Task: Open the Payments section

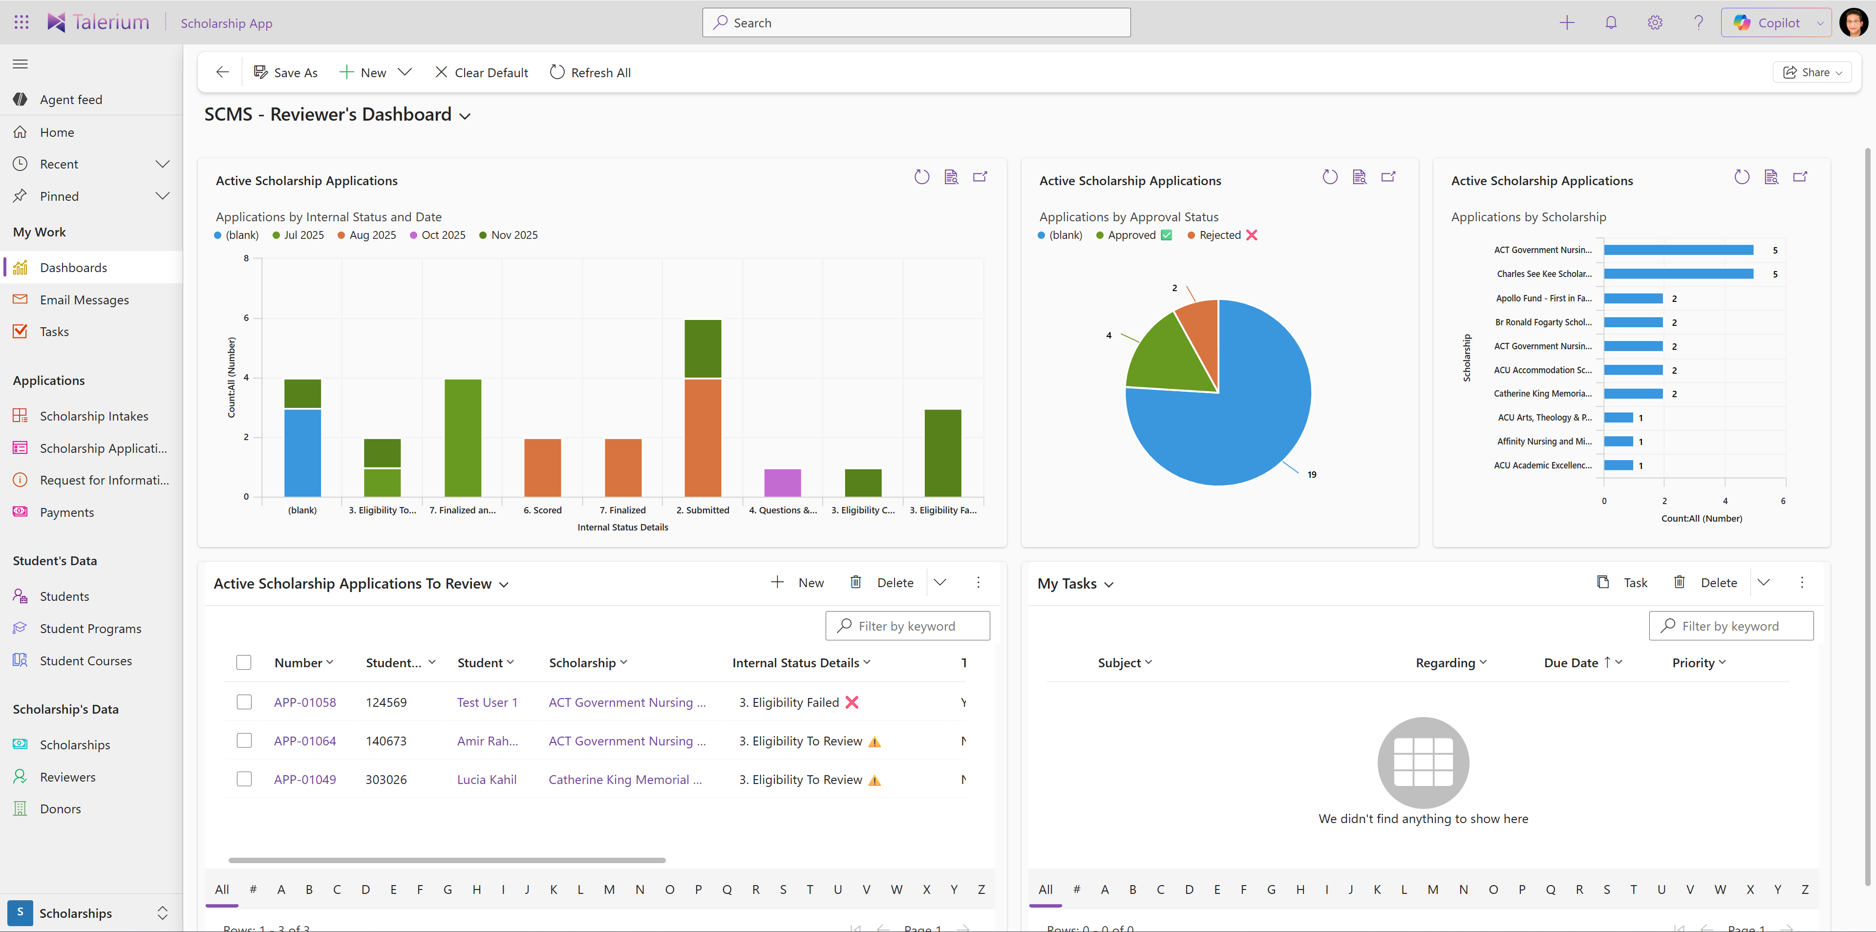Action: click(x=68, y=512)
